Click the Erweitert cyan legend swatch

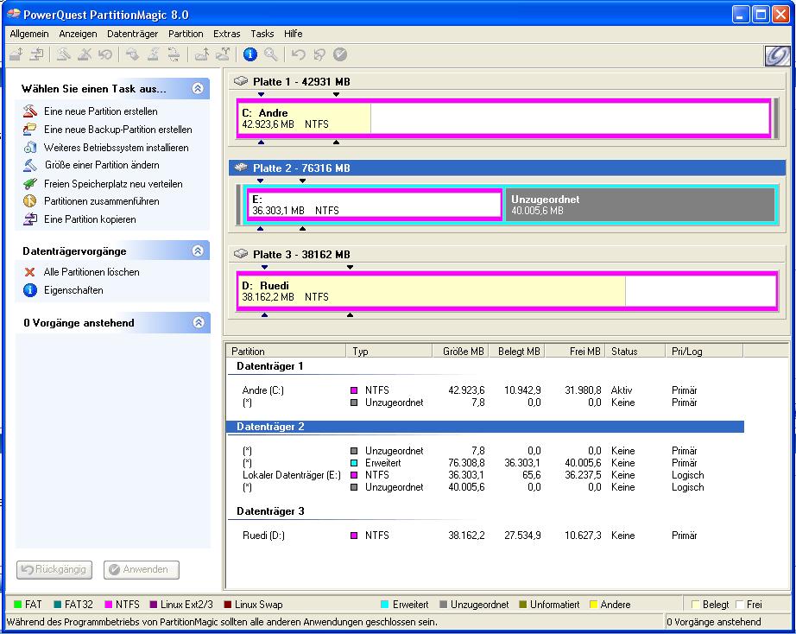pos(385,605)
